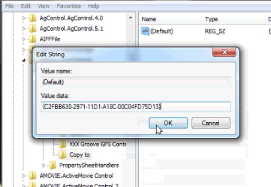The height and width of the screenshot is (187, 271).
Task: Expand the AgControl.AgControl.4.0 key
Action: point(24,18)
